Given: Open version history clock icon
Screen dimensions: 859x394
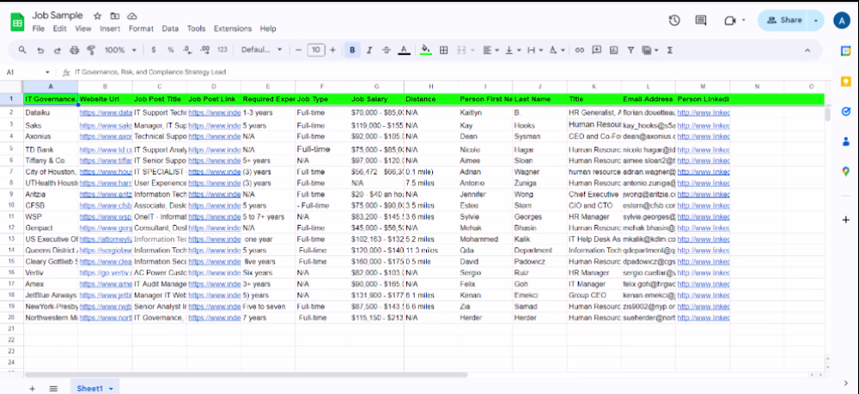Looking at the screenshot, I should pyautogui.click(x=674, y=21).
